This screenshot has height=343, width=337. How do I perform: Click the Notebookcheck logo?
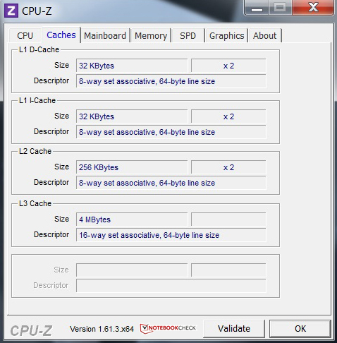click(168, 328)
